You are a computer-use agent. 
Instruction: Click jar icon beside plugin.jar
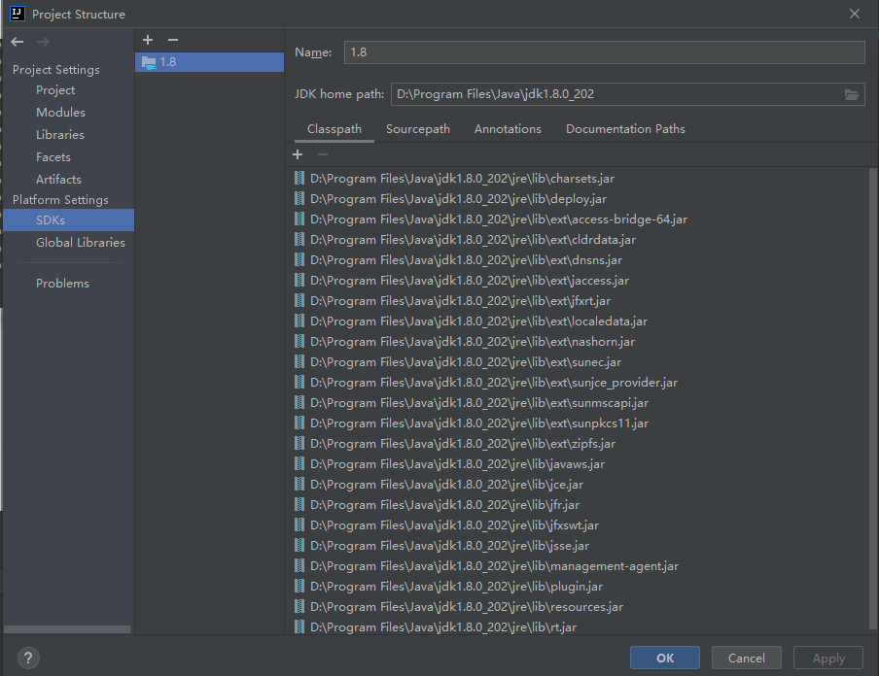(x=299, y=587)
